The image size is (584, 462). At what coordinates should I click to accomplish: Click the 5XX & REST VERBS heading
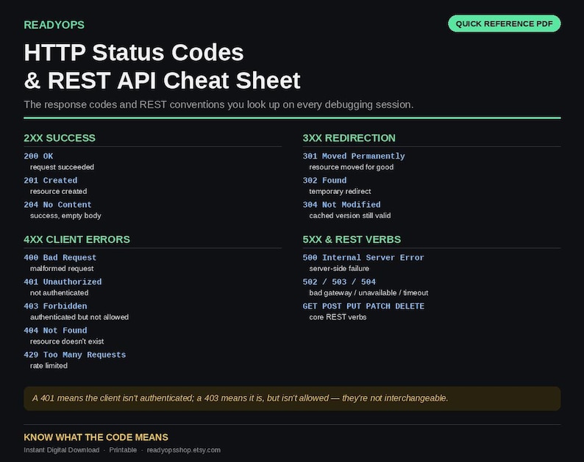pos(352,239)
